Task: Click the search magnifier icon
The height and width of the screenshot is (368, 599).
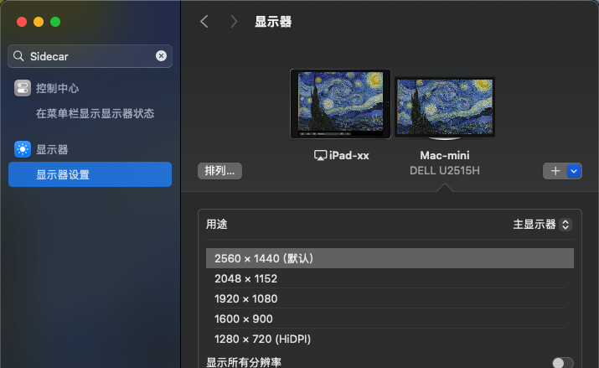Action: 18,56
